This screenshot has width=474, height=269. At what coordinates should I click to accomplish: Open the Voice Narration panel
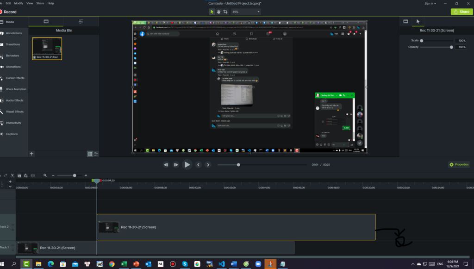coord(14,89)
